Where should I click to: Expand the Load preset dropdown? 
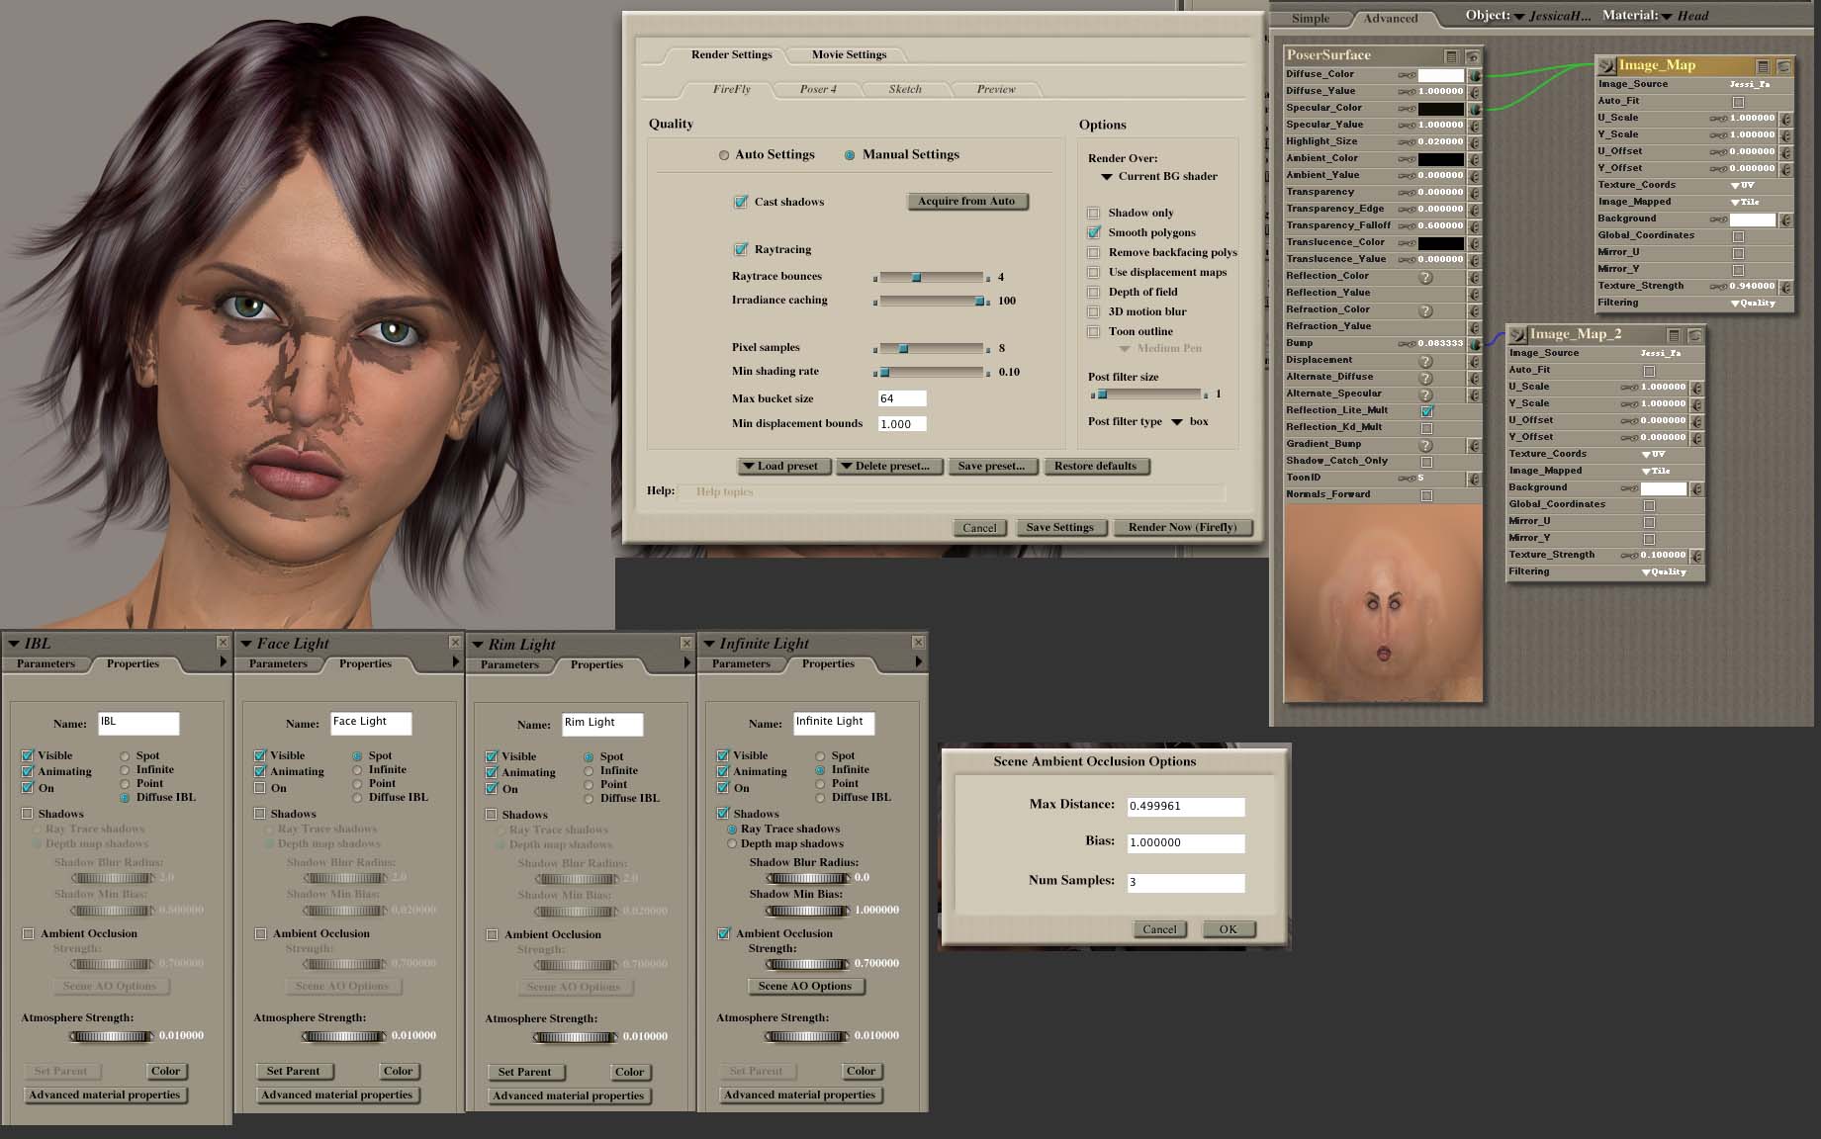780,466
